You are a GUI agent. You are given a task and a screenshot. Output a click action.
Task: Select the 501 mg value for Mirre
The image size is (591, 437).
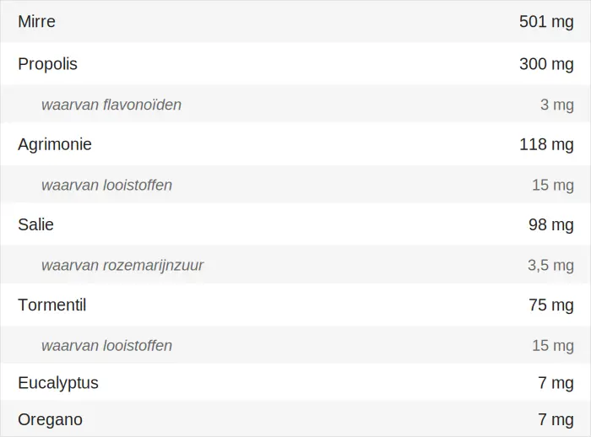pyautogui.click(x=546, y=22)
